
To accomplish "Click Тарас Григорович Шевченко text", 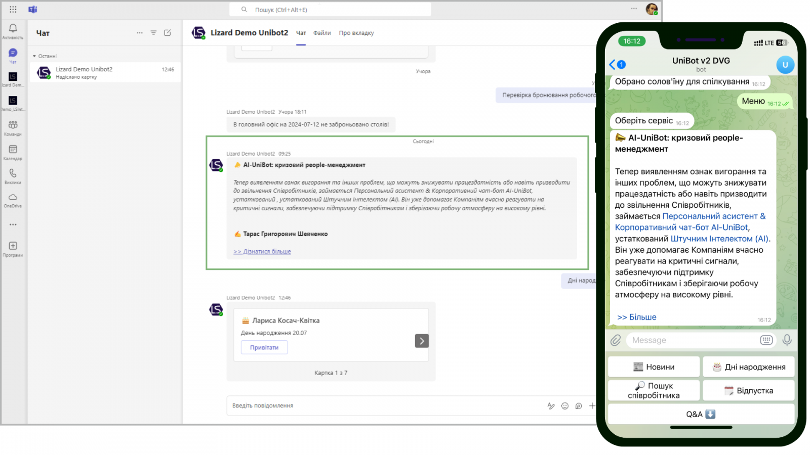I will [286, 234].
